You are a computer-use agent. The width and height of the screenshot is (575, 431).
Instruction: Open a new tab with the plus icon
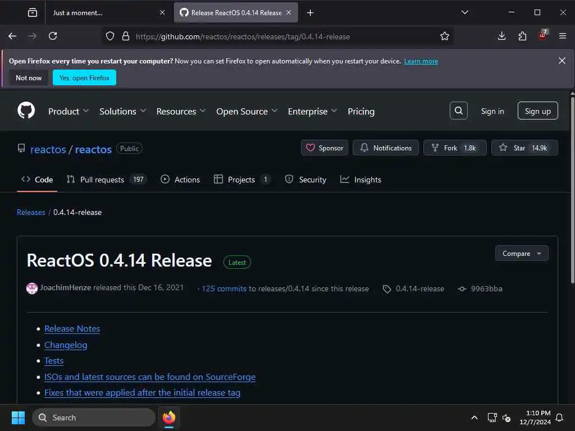[310, 13]
